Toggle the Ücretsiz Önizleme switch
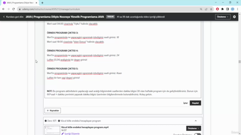 click(197, 134)
